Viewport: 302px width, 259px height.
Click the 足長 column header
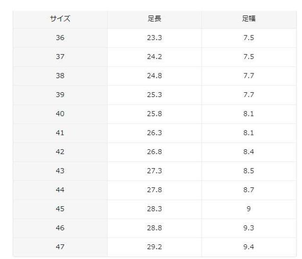click(x=154, y=19)
